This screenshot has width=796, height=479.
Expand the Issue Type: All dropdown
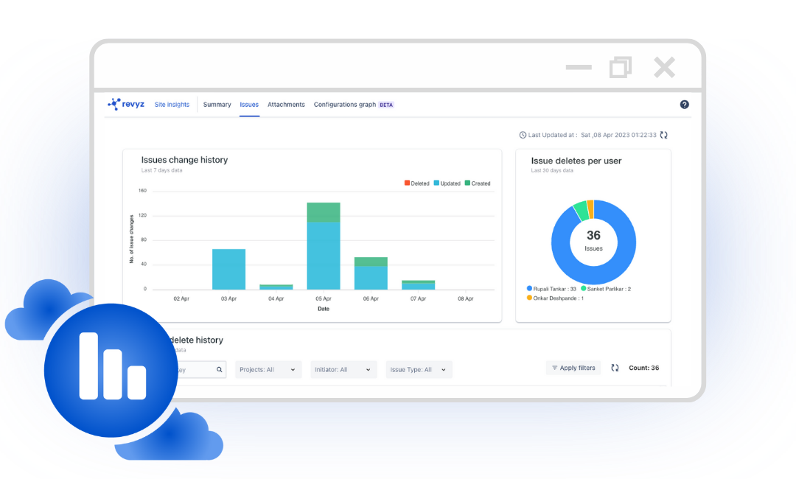(419, 370)
